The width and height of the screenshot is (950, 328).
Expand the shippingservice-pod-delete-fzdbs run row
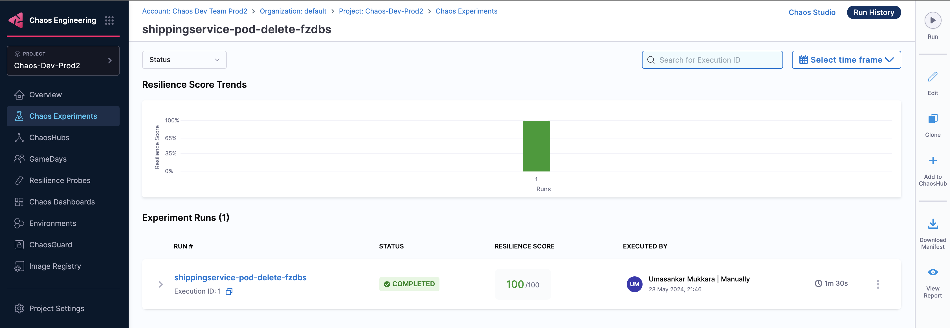pos(161,284)
